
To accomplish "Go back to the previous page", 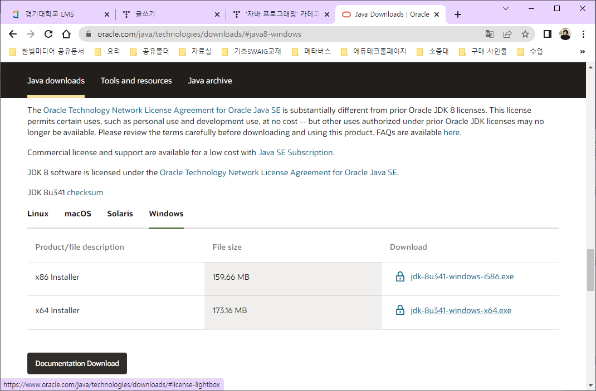I will click(13, 34).
